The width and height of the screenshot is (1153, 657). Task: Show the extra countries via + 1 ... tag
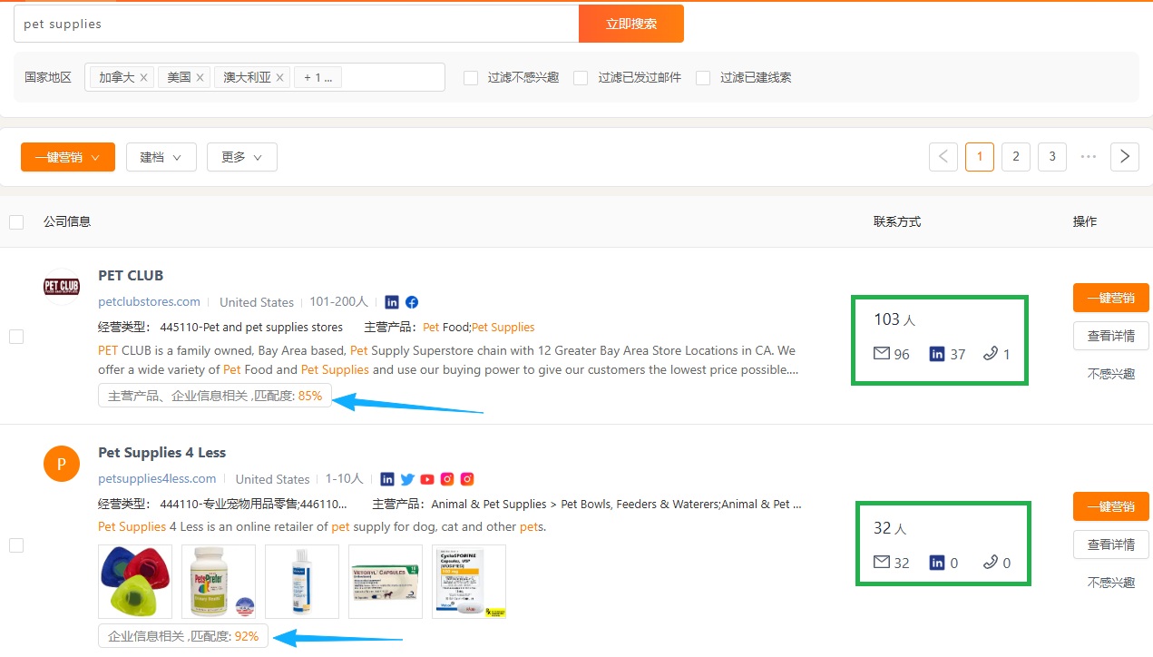pos(318,78)
